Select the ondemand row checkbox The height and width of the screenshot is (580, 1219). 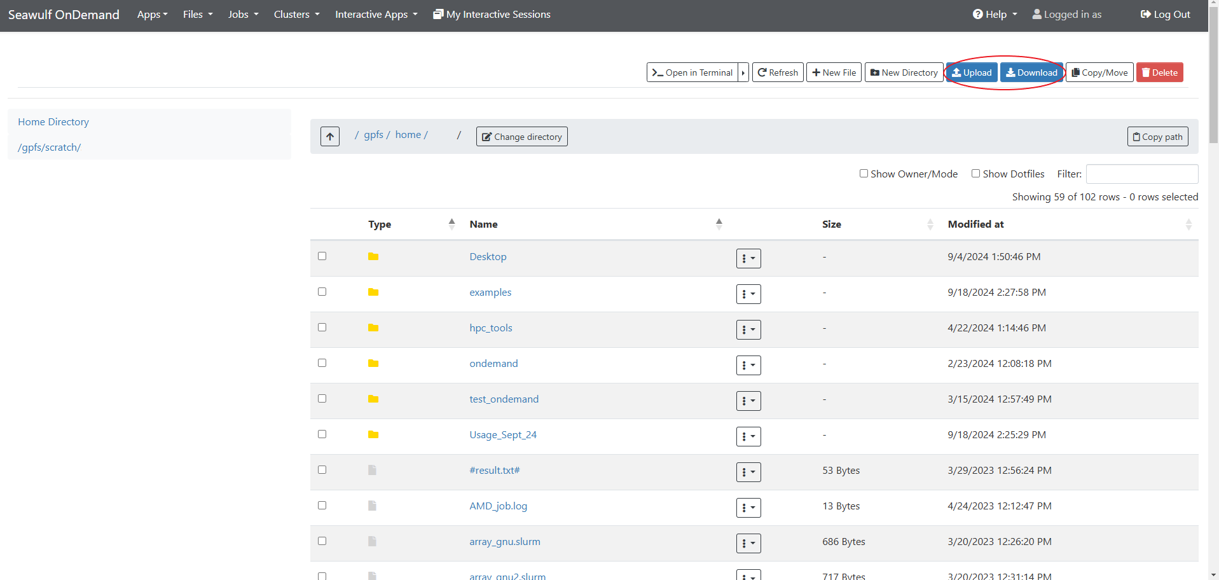click(322, 362)
